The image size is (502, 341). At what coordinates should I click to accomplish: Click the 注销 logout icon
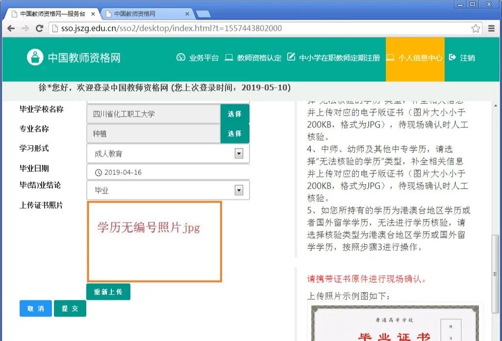pyautogui.click(x=452, y=57)
